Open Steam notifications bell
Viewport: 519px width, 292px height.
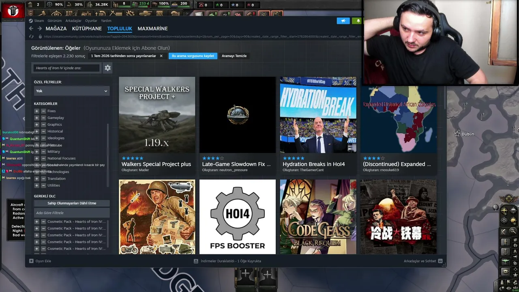pos(358,21)
